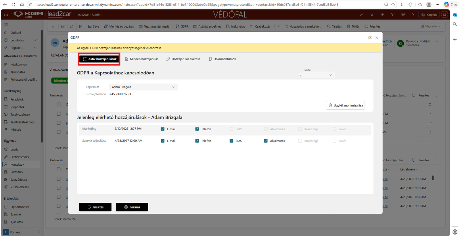Open the lightbulb assistant icon
This screenshot has height=236, width=460.
(x=372, y=14)
